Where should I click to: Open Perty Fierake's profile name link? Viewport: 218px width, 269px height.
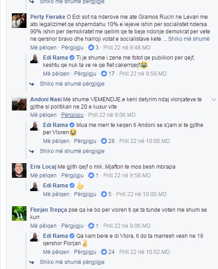[48, 17]
